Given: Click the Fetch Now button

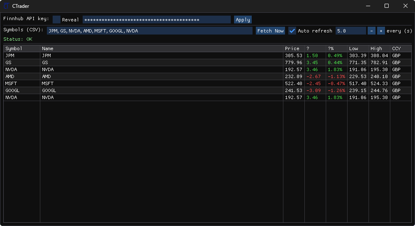Looking at the screenshot, I should tap(270, 31).
